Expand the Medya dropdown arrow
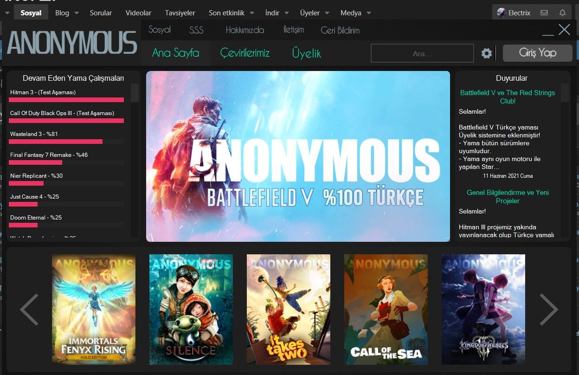 [369, 13]
